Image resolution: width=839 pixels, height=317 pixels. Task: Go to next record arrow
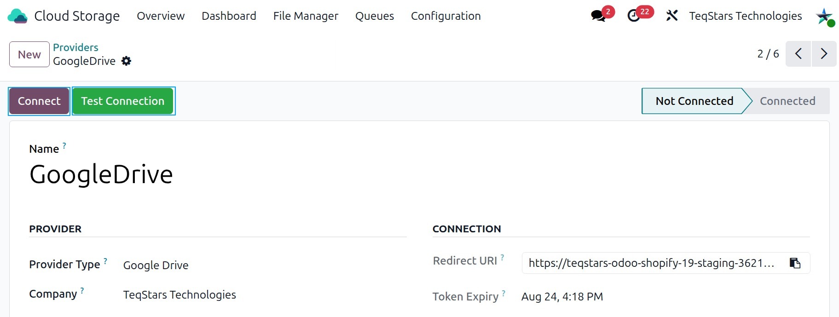coord(824,54)
